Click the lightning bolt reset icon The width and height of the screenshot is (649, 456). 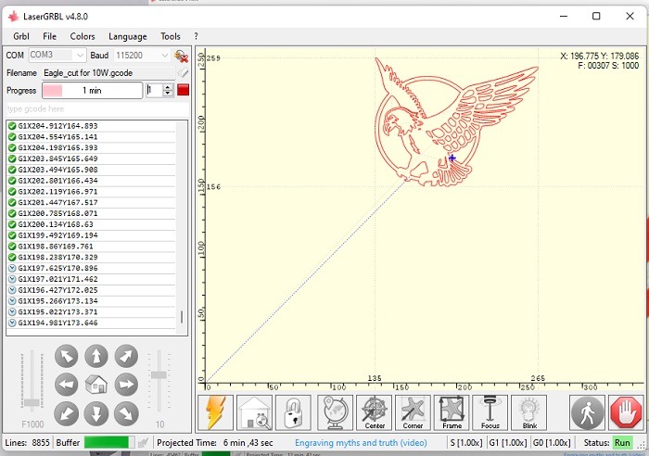click(x=215, y=412)
